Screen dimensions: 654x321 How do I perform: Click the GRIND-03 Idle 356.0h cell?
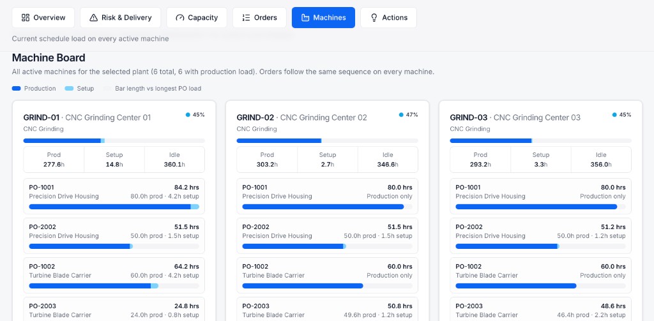(x=601, y=160)
